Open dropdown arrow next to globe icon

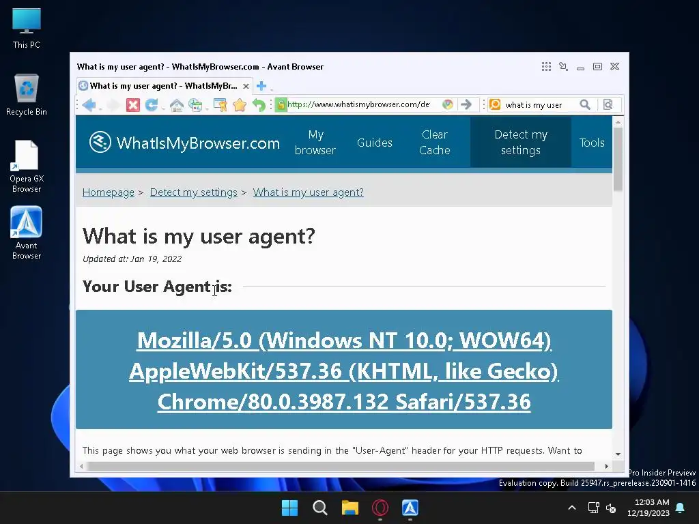click(207, 108)
